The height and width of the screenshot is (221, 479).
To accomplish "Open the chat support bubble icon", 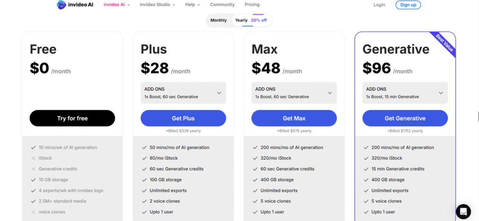I will click(x=463, y=211).
